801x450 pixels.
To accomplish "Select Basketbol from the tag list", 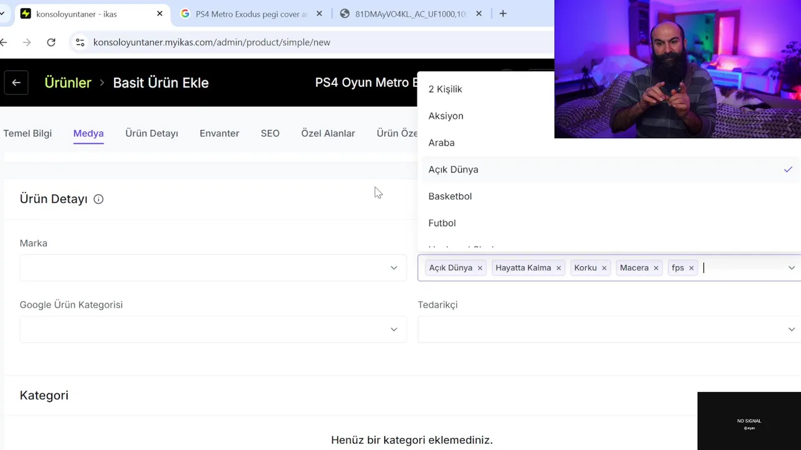I will 609,196.
